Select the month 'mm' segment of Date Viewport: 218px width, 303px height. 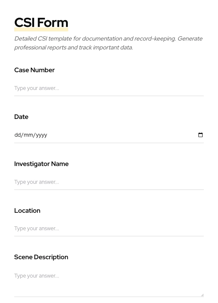tap(28, 135)
